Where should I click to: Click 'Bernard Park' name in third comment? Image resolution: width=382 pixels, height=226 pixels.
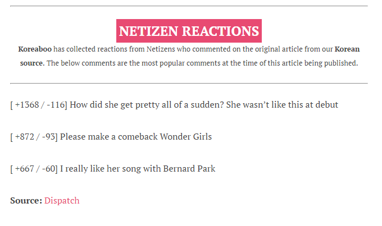[x=189, y=169]
